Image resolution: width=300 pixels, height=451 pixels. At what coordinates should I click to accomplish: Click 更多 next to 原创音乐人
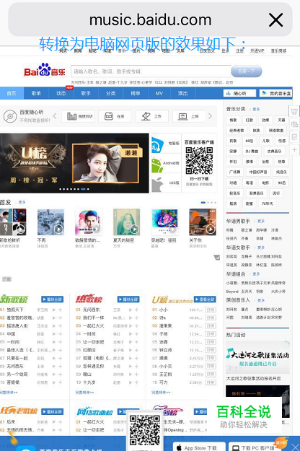(261, 300)
